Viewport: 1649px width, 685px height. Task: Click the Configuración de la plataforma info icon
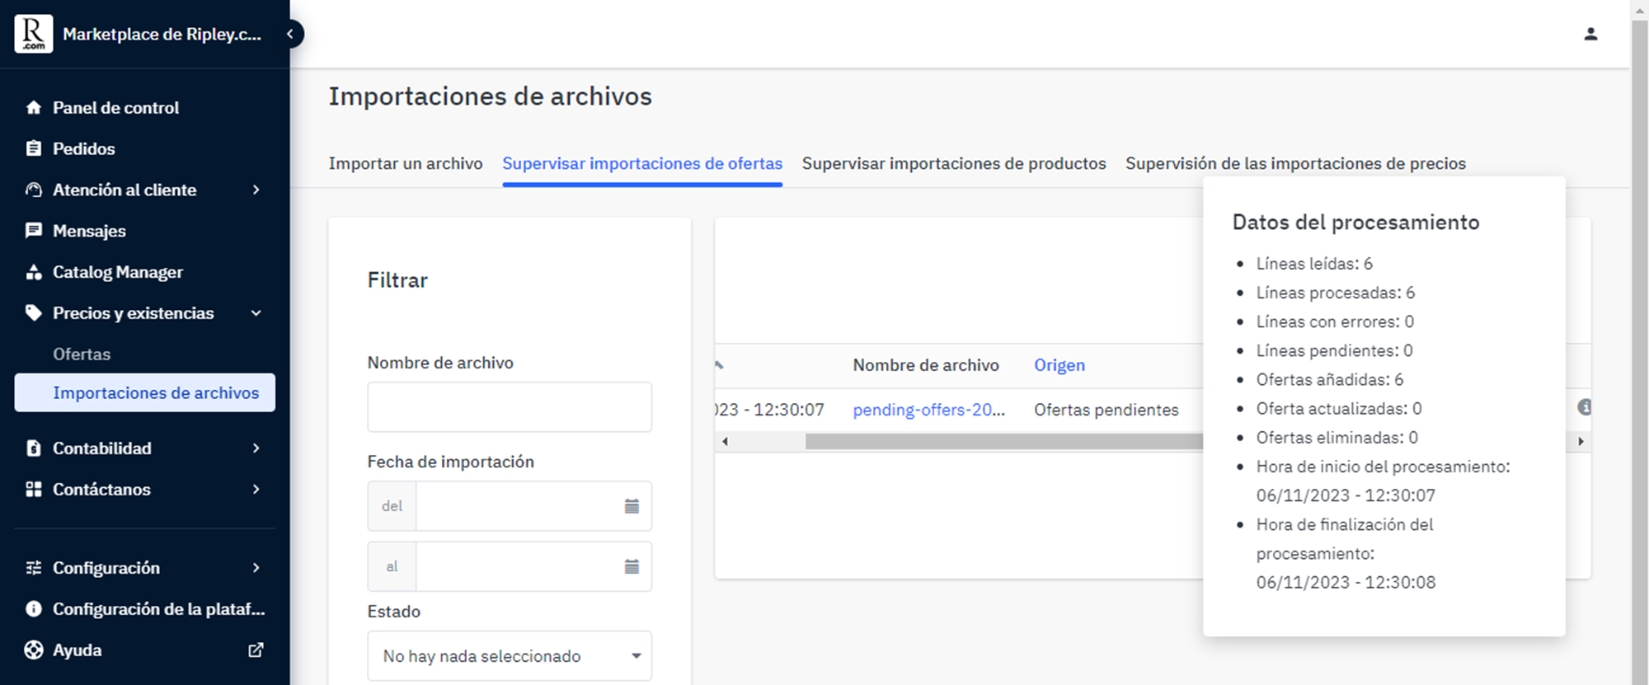tap(34, 608)
